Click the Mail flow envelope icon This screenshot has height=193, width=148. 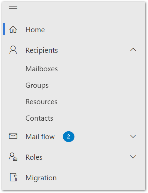13,136
